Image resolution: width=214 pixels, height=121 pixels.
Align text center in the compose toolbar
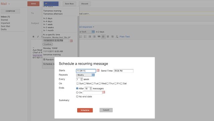(108, 37)
